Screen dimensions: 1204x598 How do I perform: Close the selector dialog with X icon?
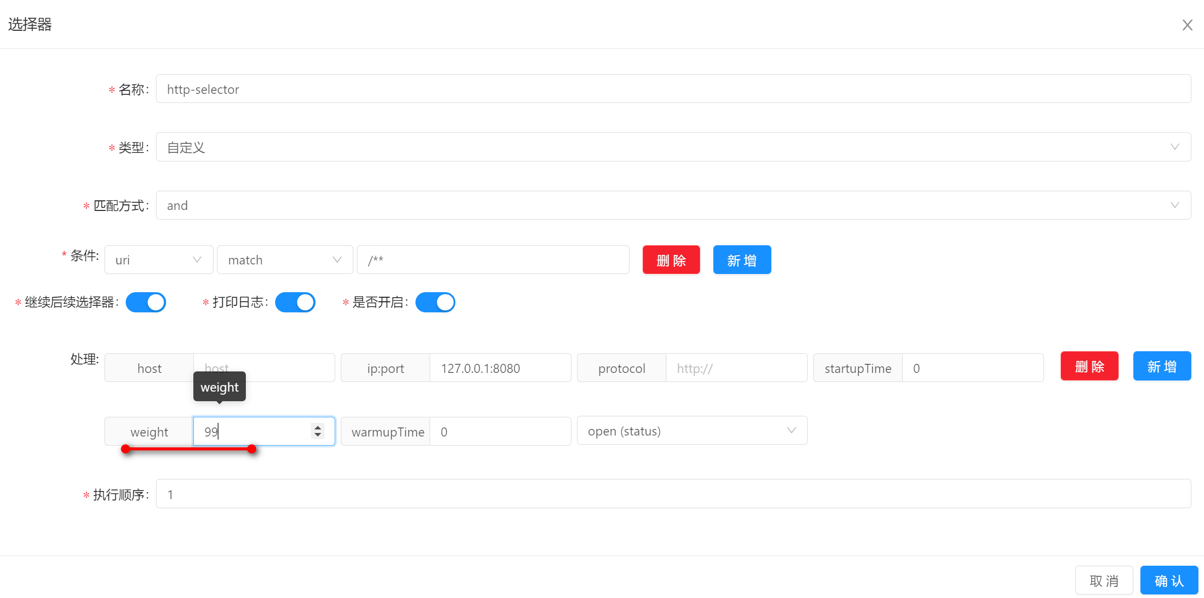tap(1187, 25)
